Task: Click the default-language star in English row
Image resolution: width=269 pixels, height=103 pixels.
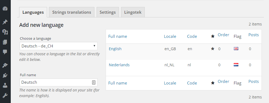Action: (213, 49)
